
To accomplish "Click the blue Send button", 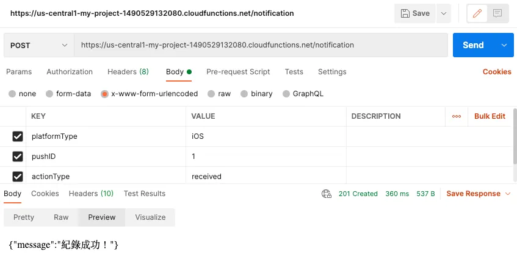I will [473, 45].
